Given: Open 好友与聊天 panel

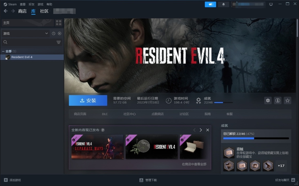Looking at the screenshot, I should pyautogui.click(x=285, y=180).
